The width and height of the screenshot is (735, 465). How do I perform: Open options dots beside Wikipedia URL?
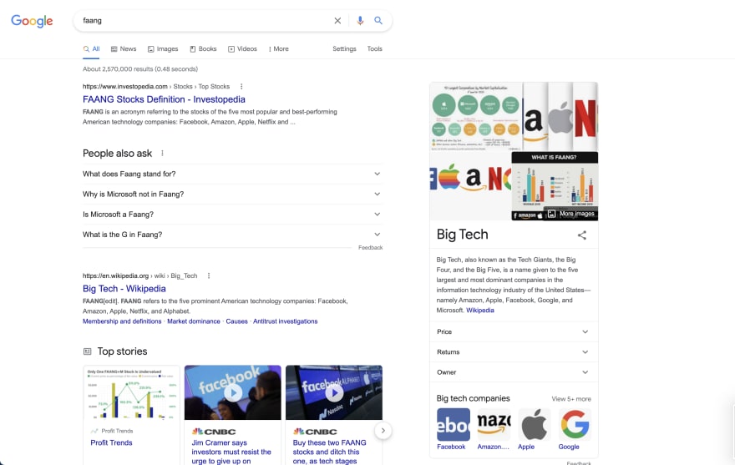point(209,275)
